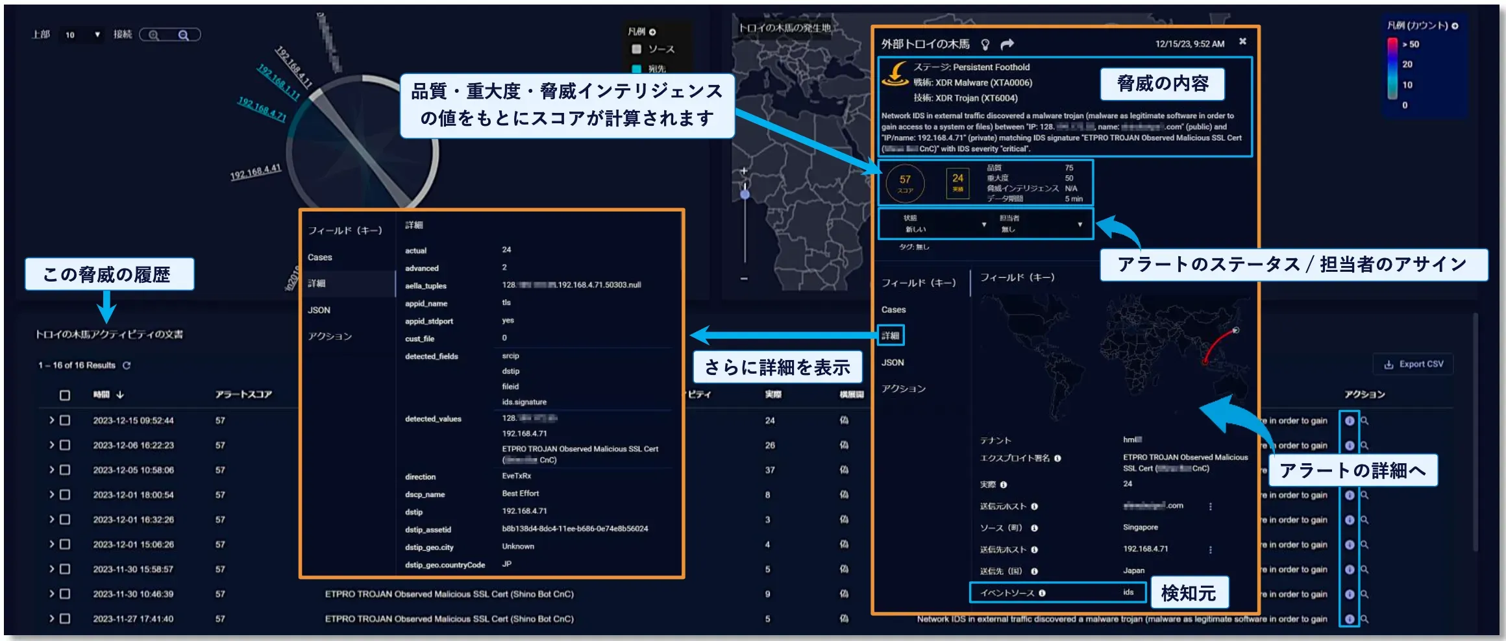Click the gear icon beside 凡例 (カウント)
This screenshot has height=641, width=1506.
(x=1455, y=26)
